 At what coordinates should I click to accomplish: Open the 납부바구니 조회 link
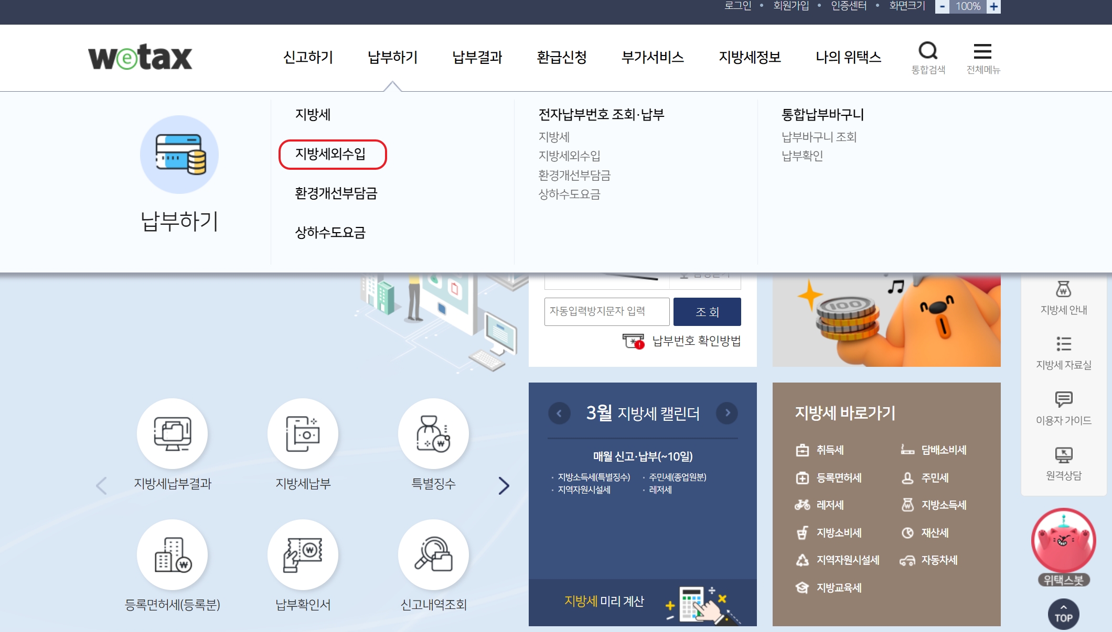click(x=818, y=137)
